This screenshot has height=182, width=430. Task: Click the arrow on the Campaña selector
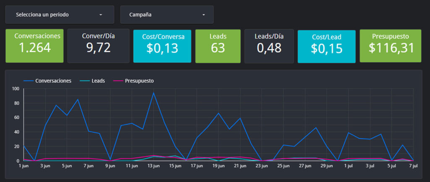(204, 15)
